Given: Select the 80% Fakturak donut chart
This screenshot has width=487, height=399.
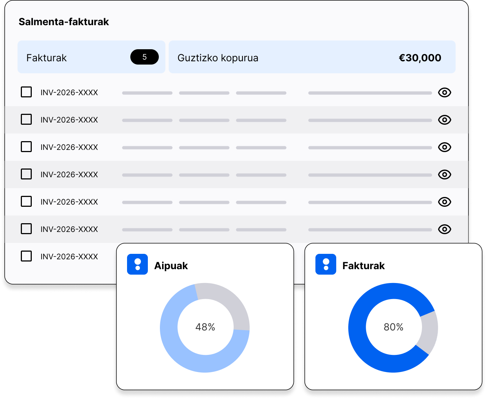Looking at the screenshot, I should (x=393, y=328).
